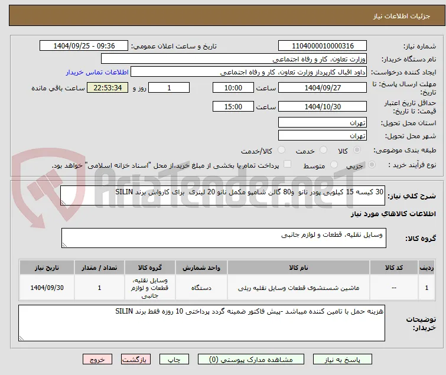Click the delivery province field تهران
This screenshot has width=446, height=375.
[323, 122]
